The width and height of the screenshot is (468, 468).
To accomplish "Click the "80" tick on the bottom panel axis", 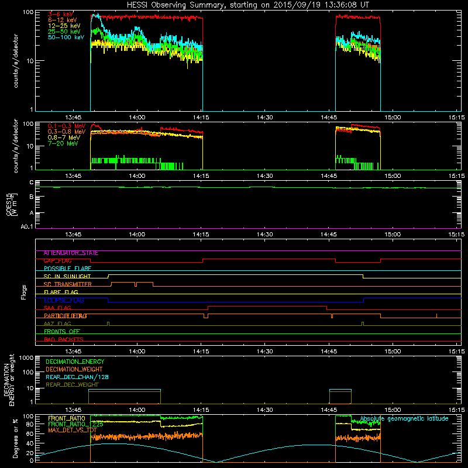I will [30, 424].
